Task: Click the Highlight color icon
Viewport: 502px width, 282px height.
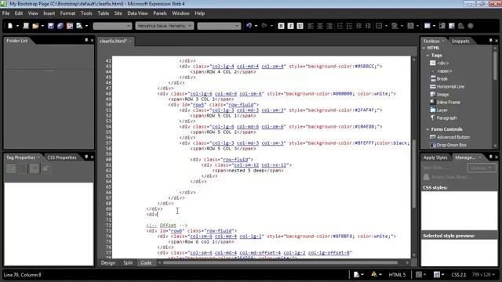Action: pos(395,26)
